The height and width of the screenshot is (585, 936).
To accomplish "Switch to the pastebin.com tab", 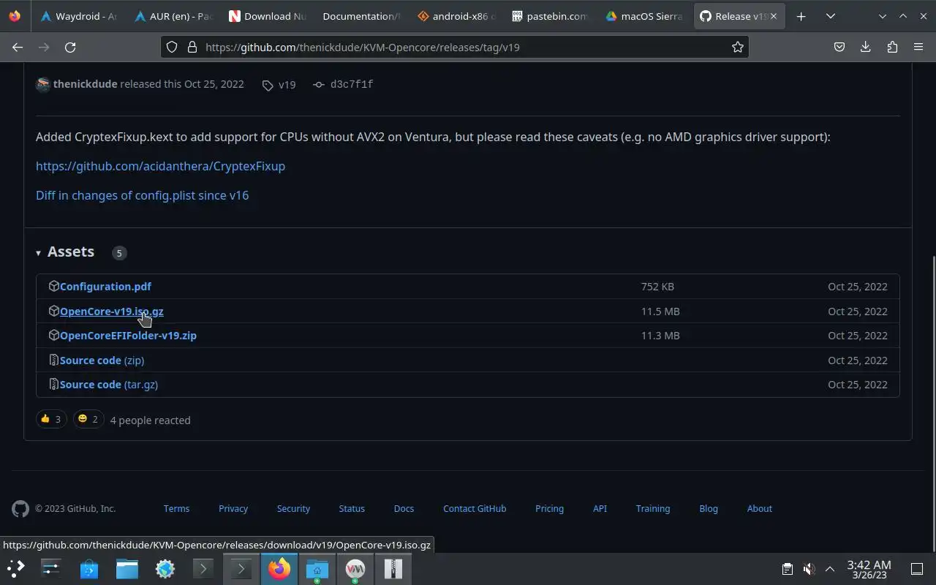I will 549,16.
